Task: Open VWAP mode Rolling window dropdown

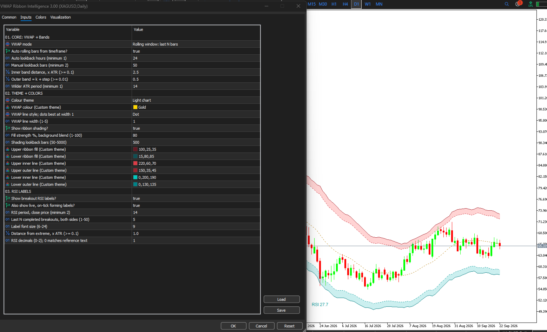Action: [196, 44]
